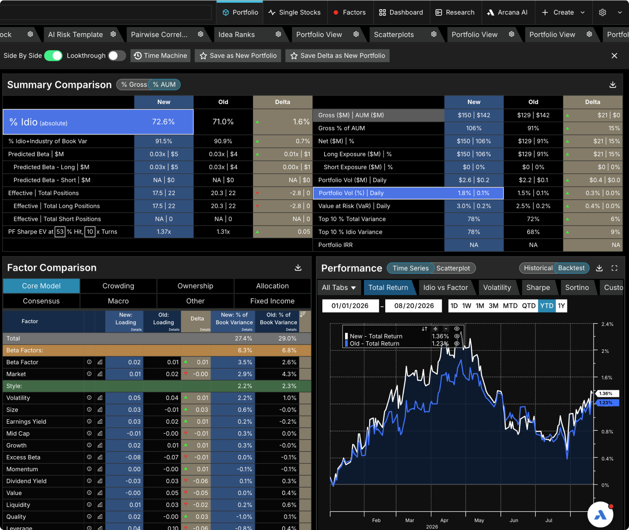
Task: Switch to the Crowding factor tab
Action: tap(118, 286)
